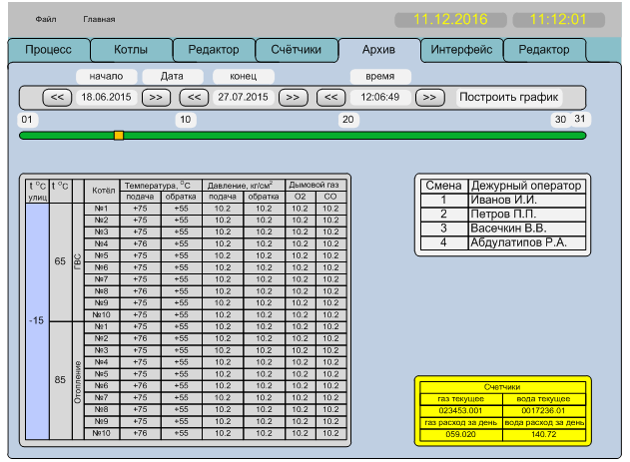Click the газ текущее value 023453.001

point(461,410)
